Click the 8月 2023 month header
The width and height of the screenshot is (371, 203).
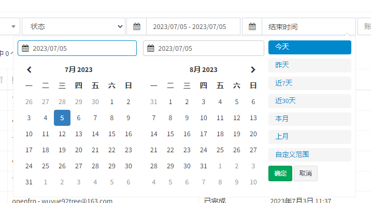click(x=204, y=69)
